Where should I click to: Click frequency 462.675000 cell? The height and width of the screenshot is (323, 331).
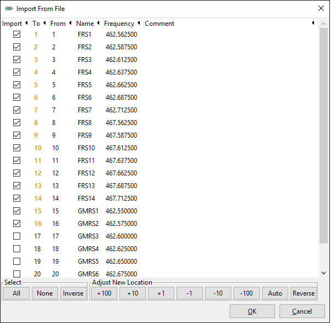(121, 274)
